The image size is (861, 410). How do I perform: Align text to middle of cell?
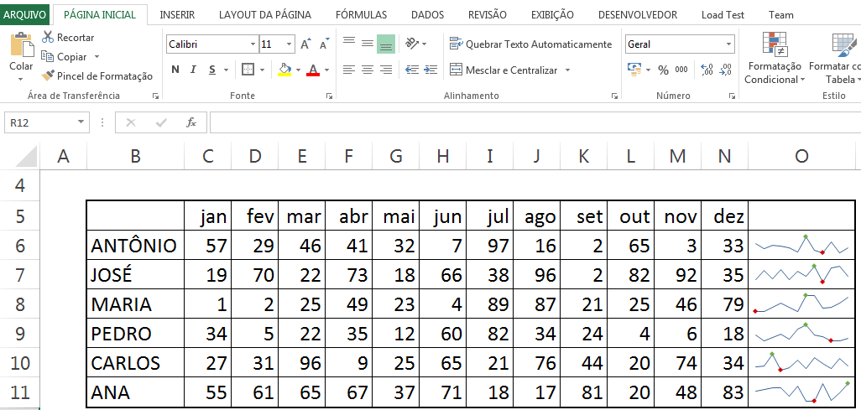pos(368,44)
